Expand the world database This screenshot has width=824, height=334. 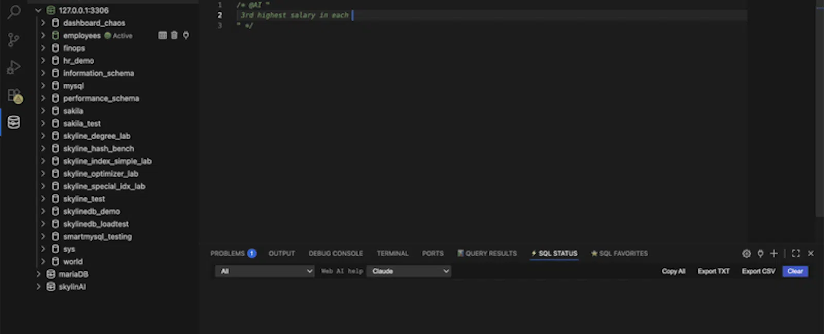43,262
